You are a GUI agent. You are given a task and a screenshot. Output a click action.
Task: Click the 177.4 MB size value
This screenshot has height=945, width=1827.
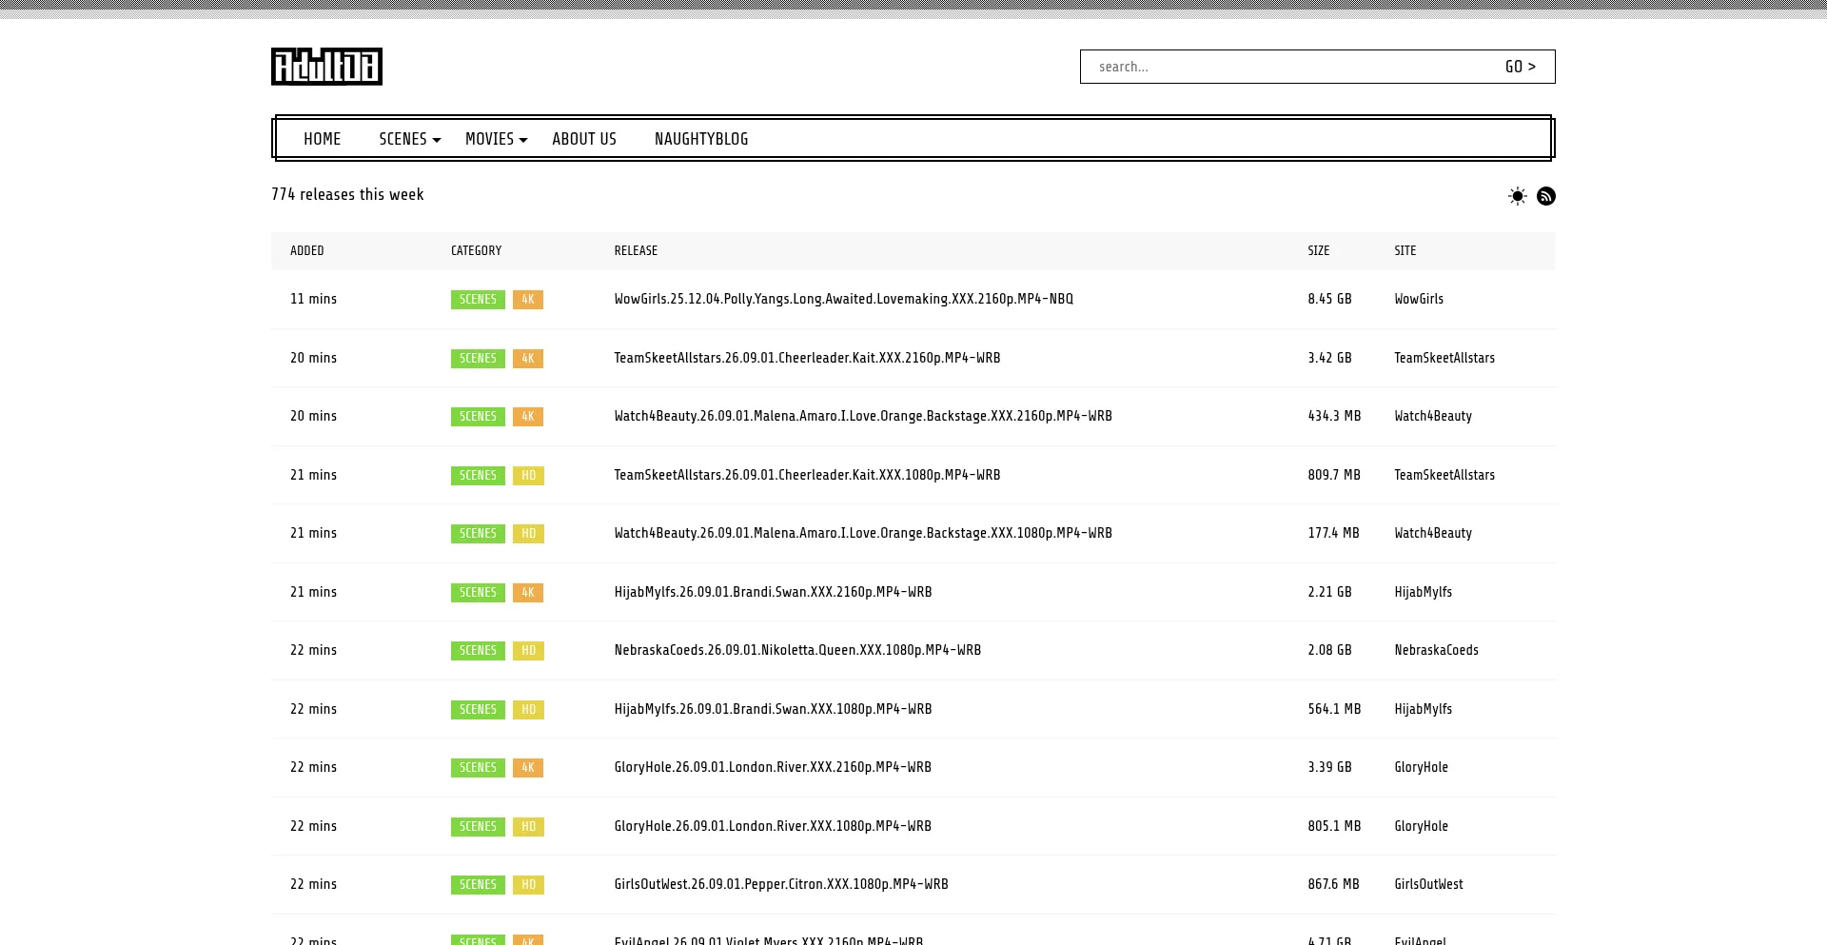[x=1333, y=533]
